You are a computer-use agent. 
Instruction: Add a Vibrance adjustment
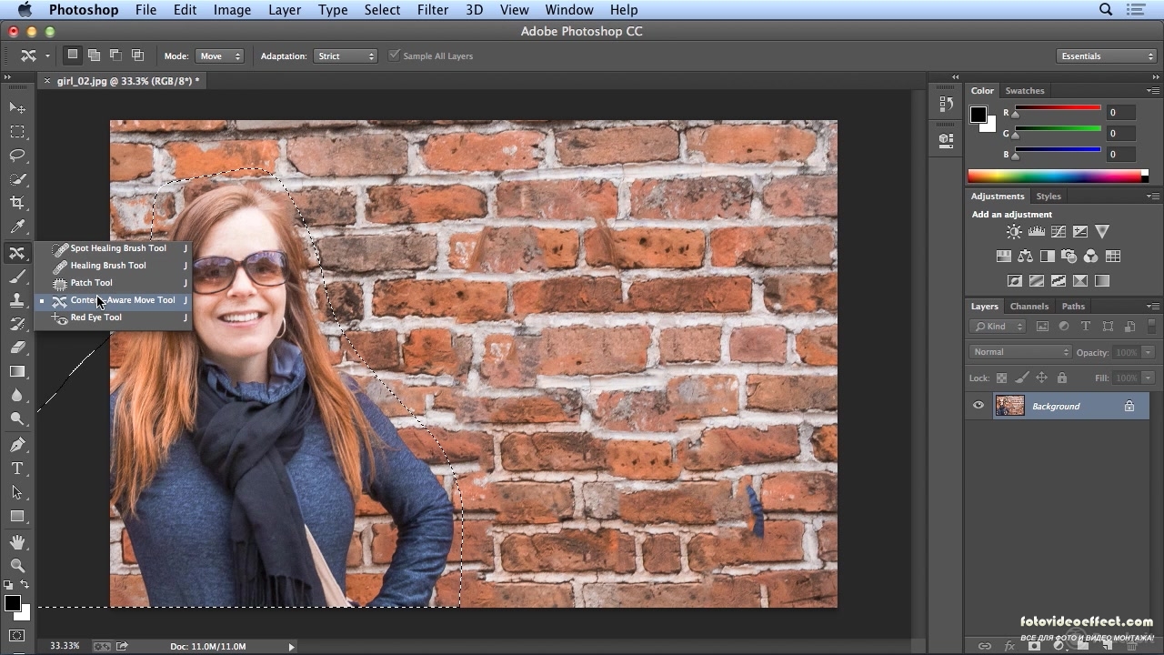click(1102, 232)
